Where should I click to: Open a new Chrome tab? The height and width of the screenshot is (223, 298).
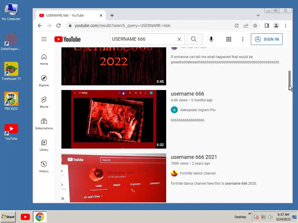112,15
